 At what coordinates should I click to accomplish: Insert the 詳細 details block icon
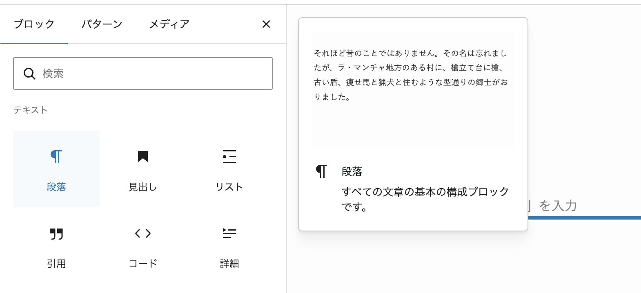(229, 233)
